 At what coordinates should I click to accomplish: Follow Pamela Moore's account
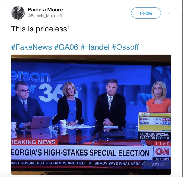pos(146,13)
